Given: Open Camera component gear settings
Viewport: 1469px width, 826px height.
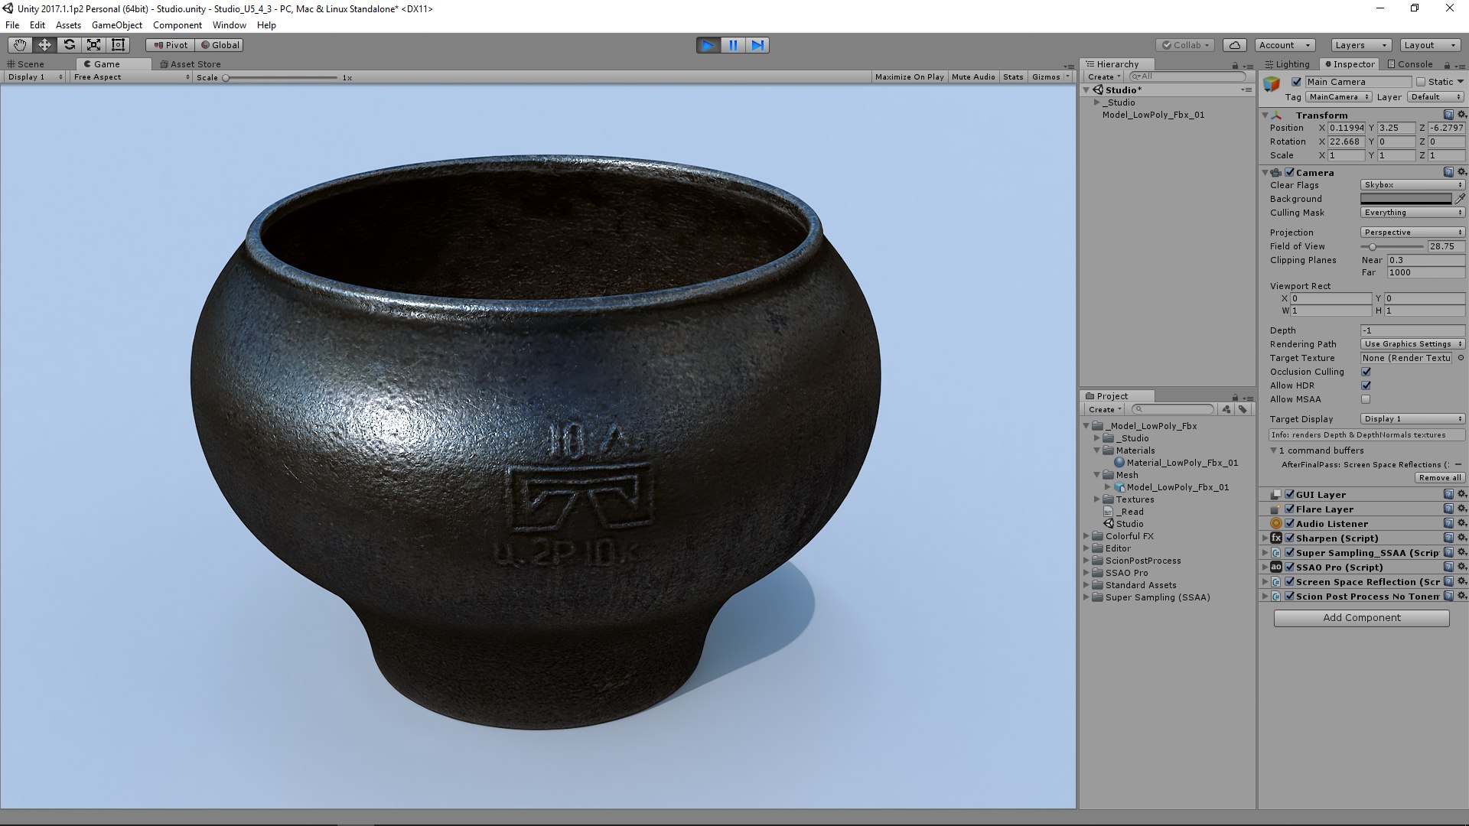Looking at the screenshot, I should [x=1461, y=172].
